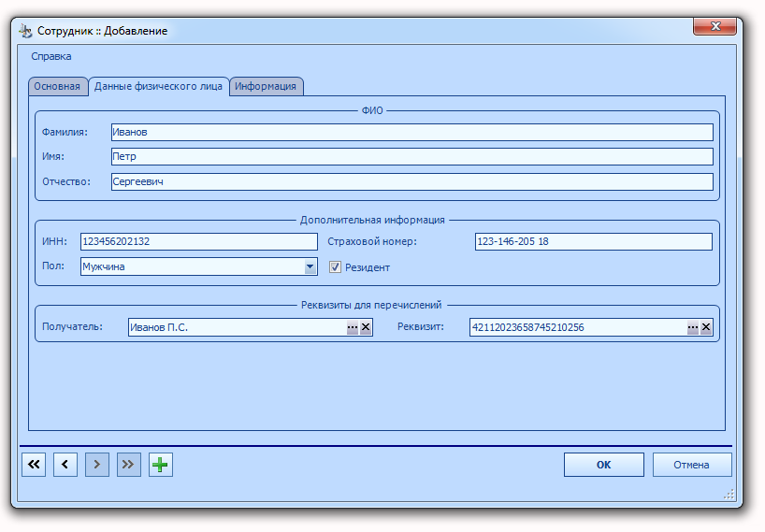
Task: Toggle the Резидент checkbox
Action: tap(335, 266)
